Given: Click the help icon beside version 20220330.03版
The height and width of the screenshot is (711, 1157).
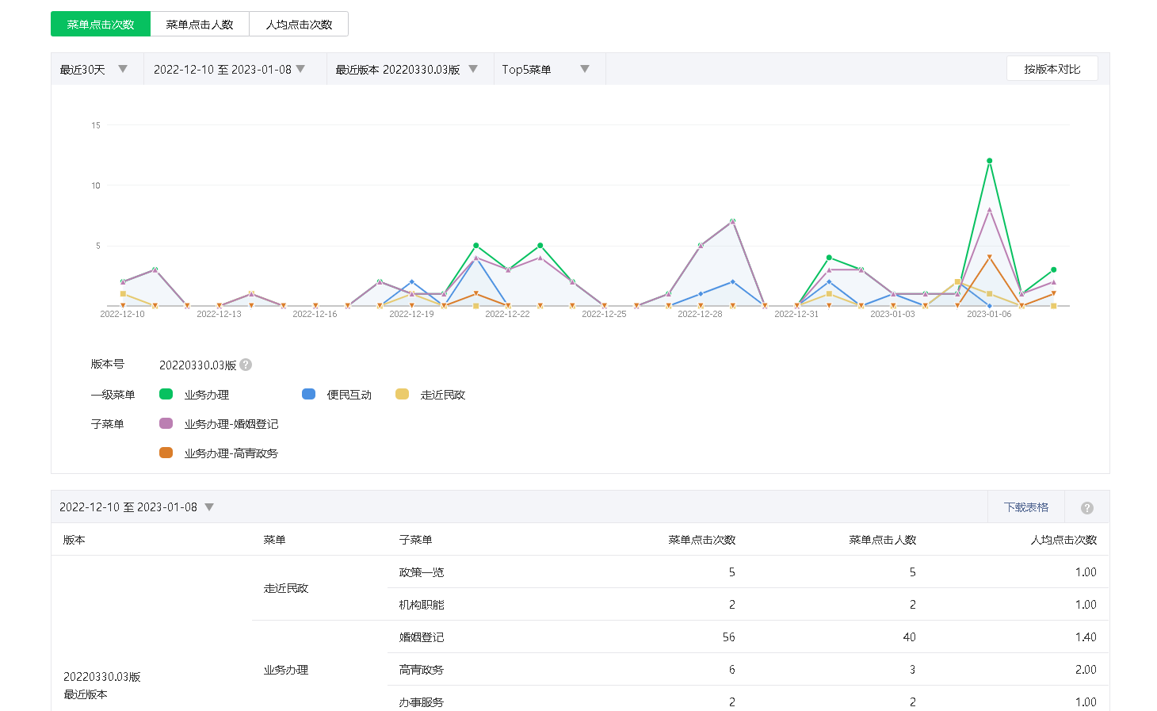Looking at the screenshot, I should click(x=246, y=365).
